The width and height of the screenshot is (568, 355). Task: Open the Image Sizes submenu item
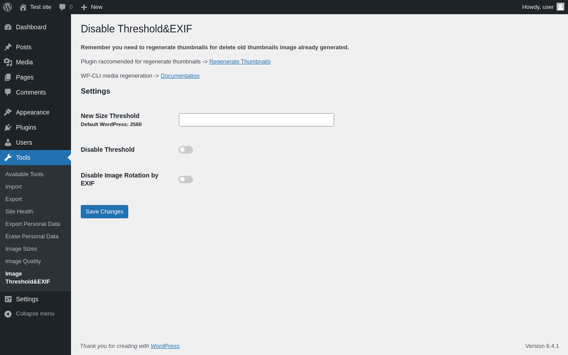coord(21,249)
